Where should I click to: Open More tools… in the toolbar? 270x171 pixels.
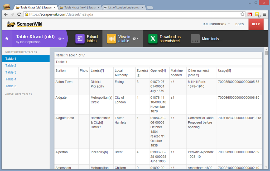pyautogui.click(x=212, y=39)
